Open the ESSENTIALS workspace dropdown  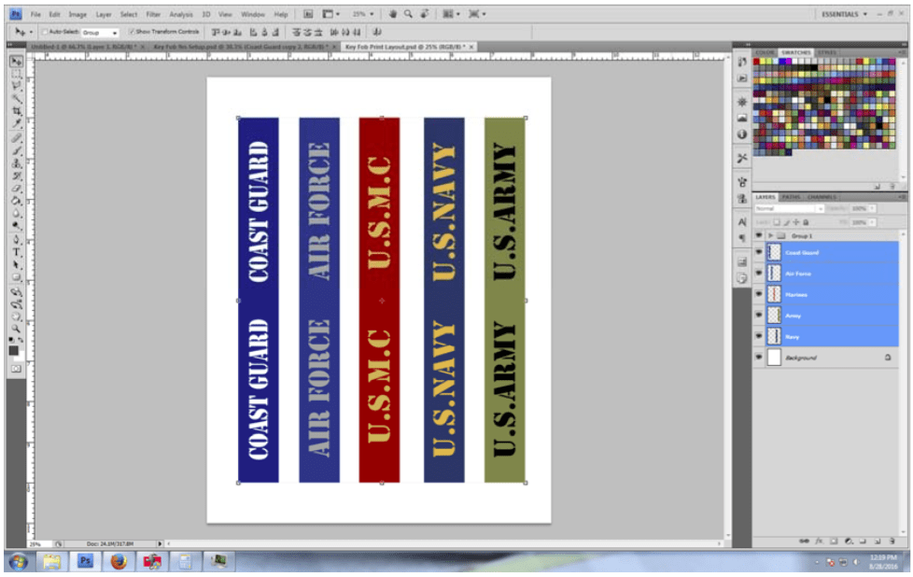[844, 14]
